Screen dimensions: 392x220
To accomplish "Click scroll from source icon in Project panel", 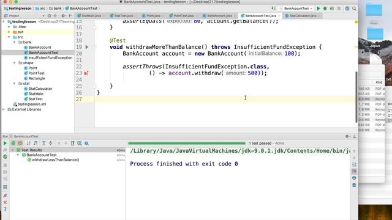I will point(49,16).
